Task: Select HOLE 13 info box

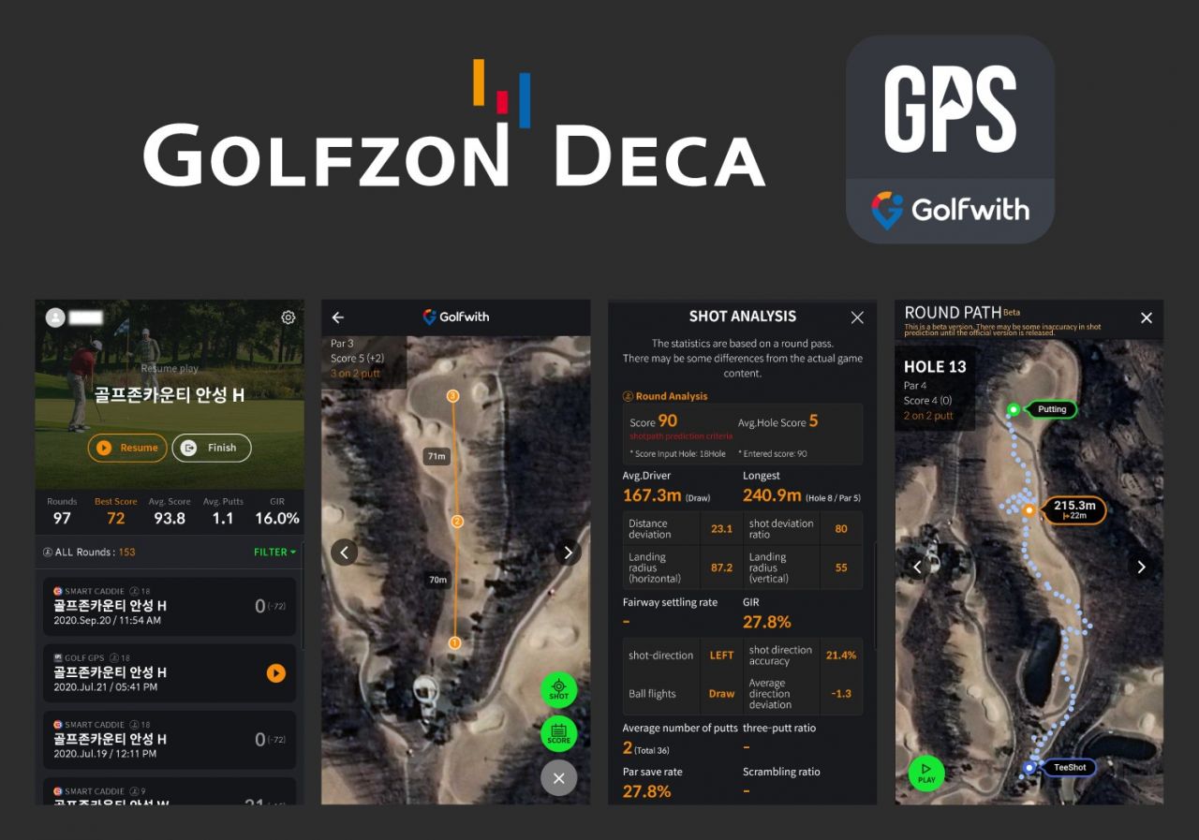Action: pos(935,391)
